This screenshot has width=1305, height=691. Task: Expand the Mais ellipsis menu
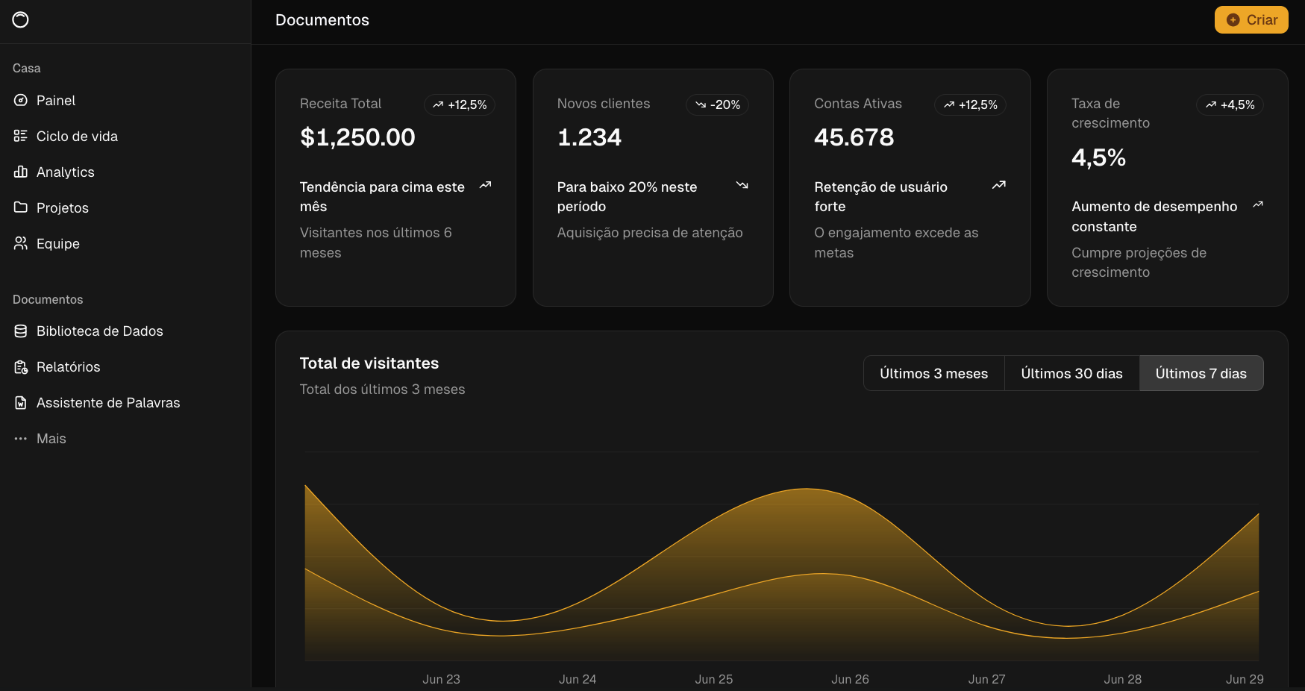pos(21,439)
